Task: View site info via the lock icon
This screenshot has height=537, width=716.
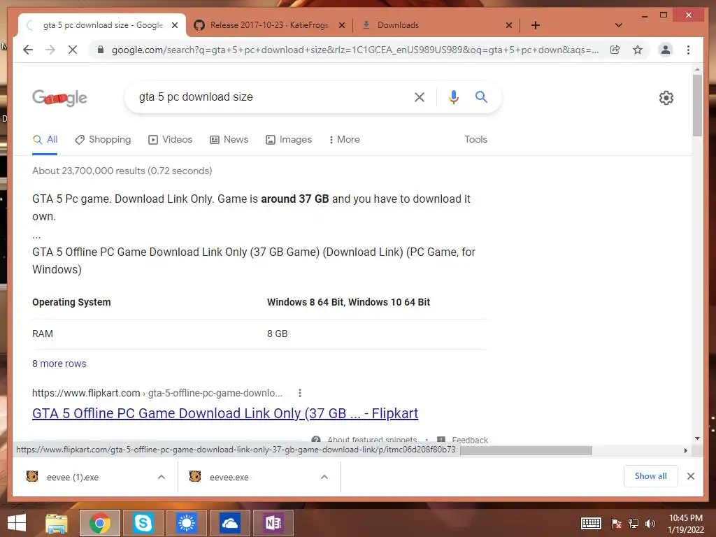Action: [x=101, y=50]
